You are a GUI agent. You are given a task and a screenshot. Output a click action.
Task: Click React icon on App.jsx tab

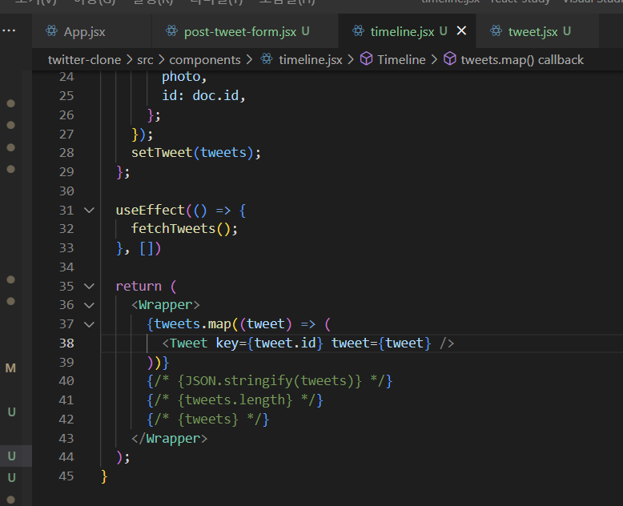[52, 31]
